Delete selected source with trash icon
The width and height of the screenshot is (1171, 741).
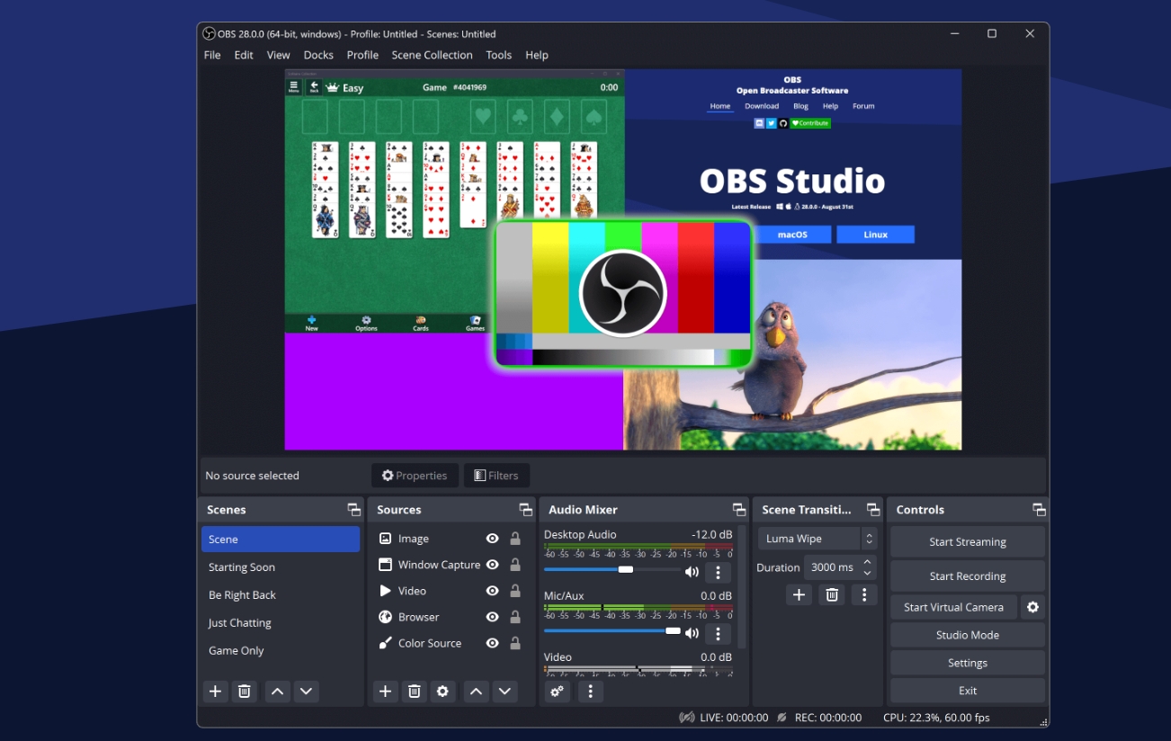[x=414, y=692]
